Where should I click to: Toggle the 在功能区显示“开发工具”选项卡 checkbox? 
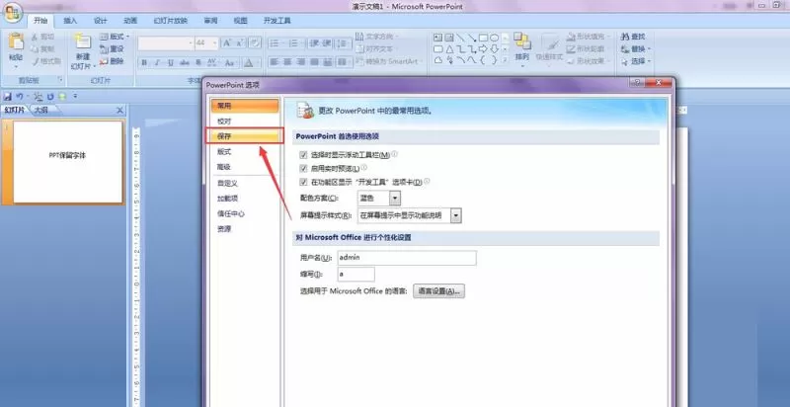coord(303,182)
